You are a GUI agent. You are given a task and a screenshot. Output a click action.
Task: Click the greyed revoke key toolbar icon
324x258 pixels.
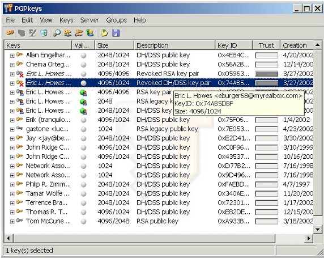(22, 33)
